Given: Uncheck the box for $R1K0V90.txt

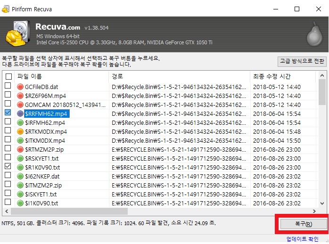Looking at the screenshot, I should pos(8,166).
